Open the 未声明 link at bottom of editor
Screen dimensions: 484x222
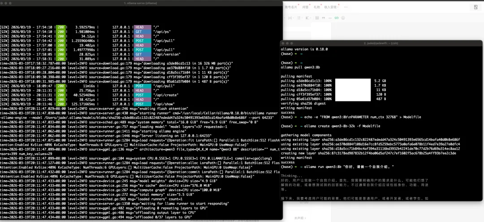(x=299, y=218)
